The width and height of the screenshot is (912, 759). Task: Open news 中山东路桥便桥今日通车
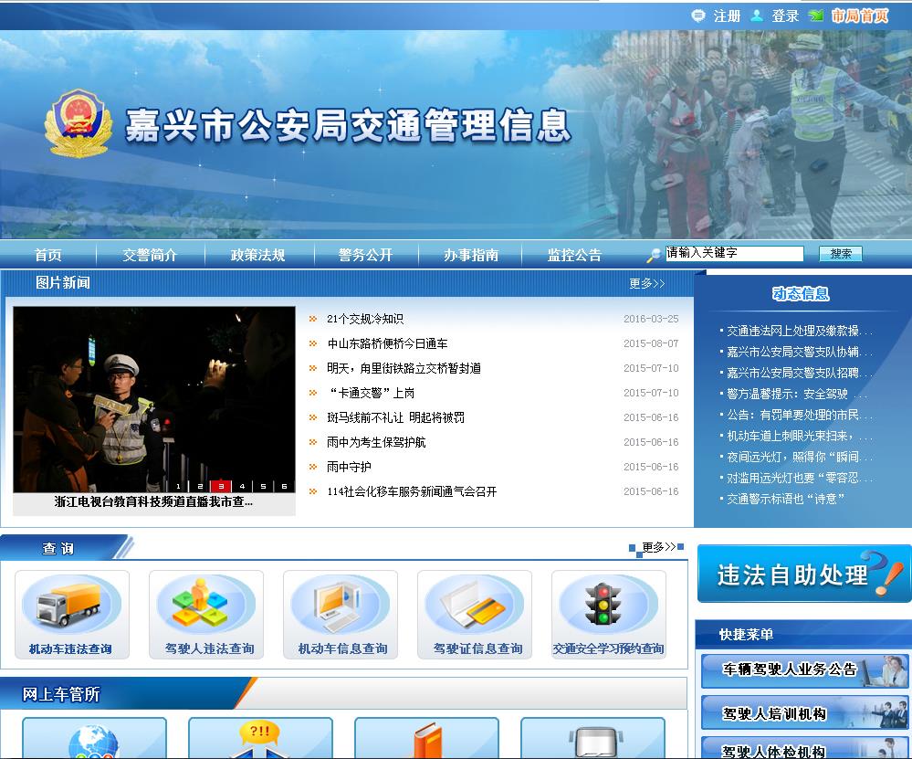click(387, 343)
